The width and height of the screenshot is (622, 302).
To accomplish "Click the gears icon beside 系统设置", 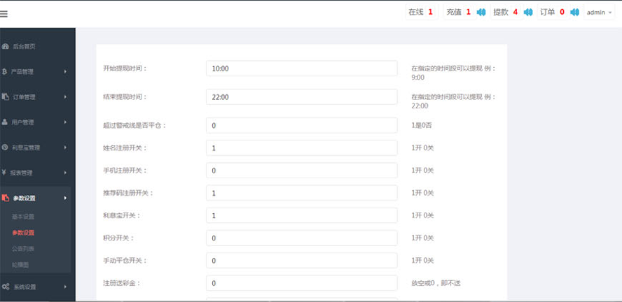I will point(6,287).
